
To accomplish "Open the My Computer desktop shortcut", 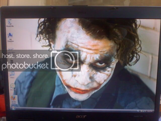I will tap(10, 37).
